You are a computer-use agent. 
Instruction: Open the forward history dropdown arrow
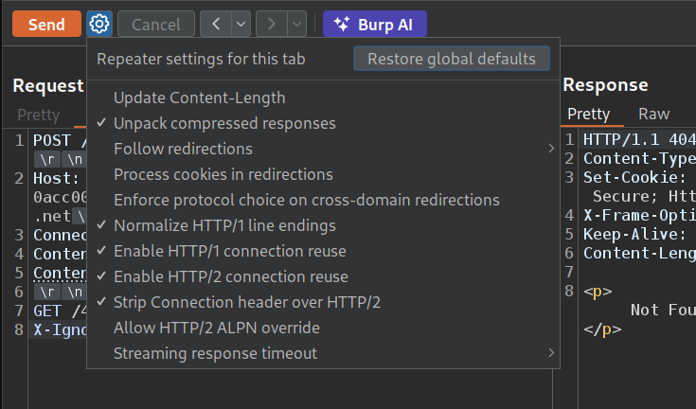pos(296,24)
